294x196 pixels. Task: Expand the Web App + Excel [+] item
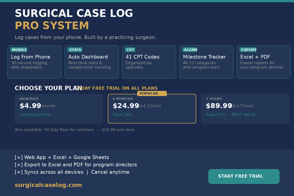click(62, 157)
